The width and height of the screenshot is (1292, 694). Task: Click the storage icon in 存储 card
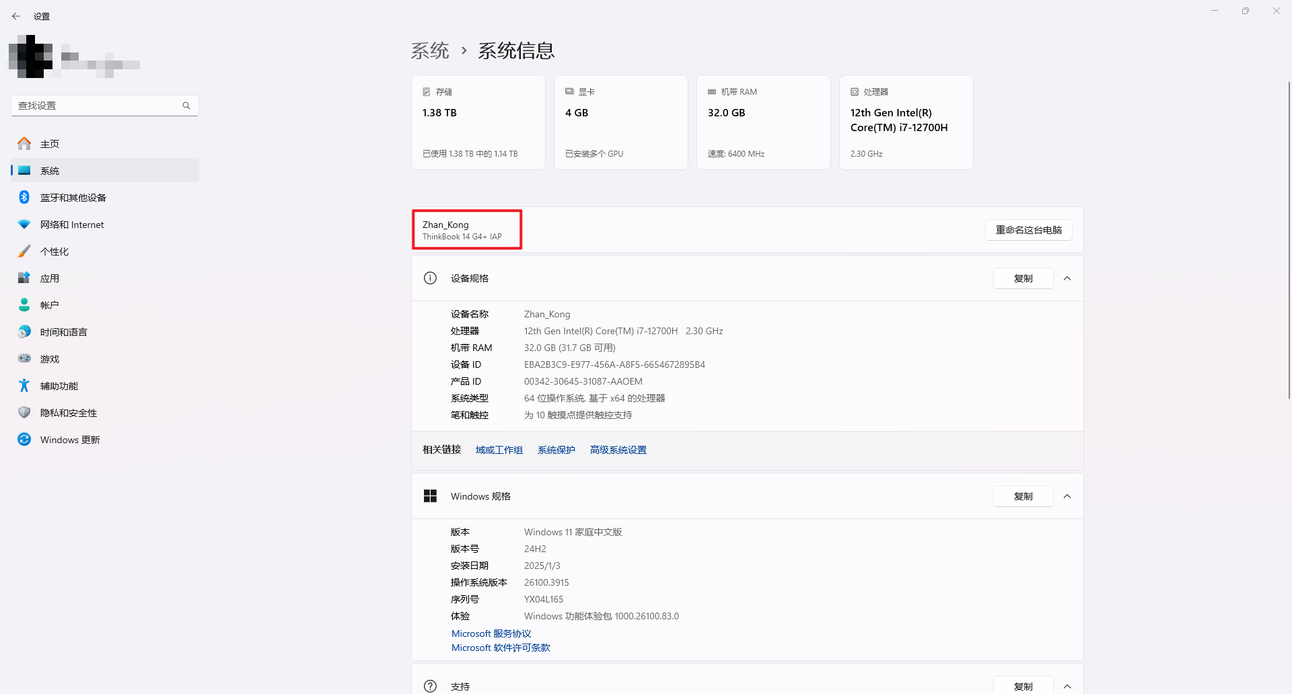(x=427, y=91)
